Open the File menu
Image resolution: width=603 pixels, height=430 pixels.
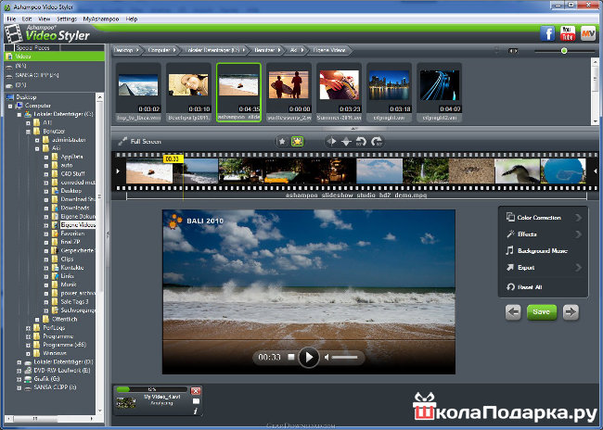(x=11, y=19)
